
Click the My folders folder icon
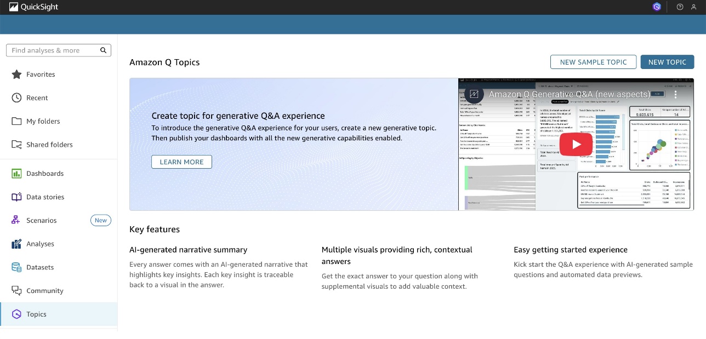16,121
